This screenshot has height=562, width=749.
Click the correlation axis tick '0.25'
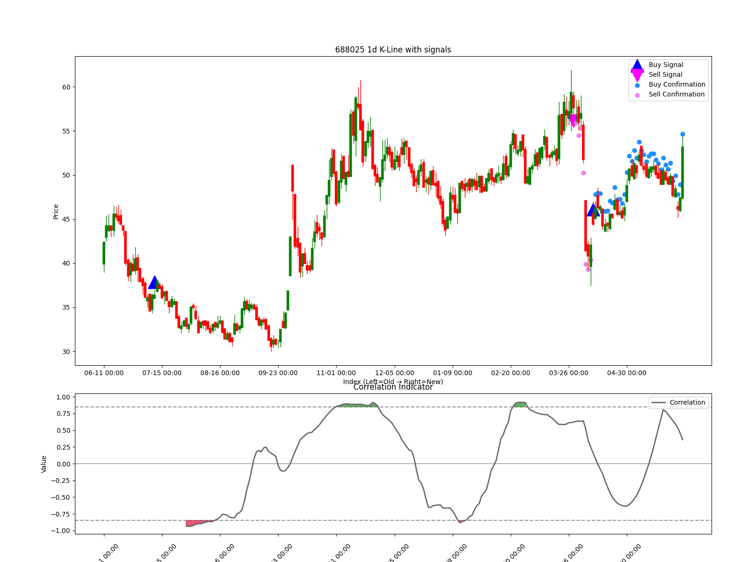click(x=63, y=447)
